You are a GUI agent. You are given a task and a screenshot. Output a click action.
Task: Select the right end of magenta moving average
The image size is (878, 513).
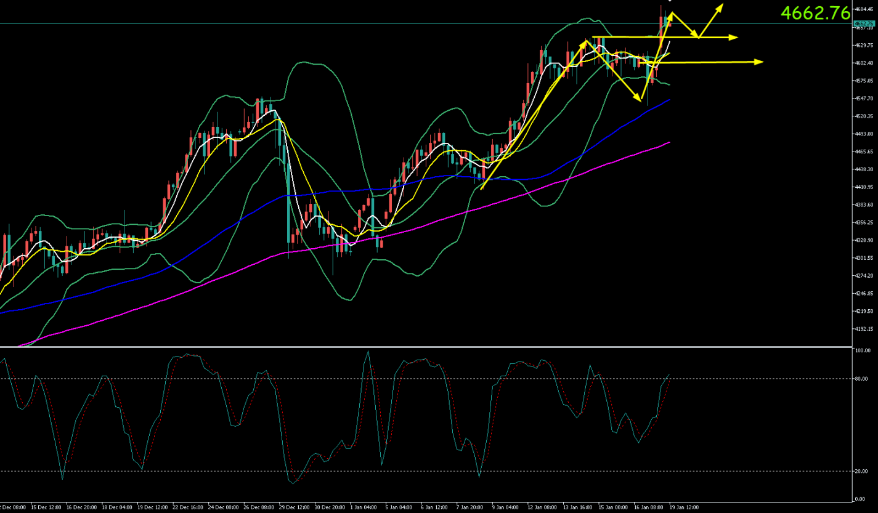point(669,142)
